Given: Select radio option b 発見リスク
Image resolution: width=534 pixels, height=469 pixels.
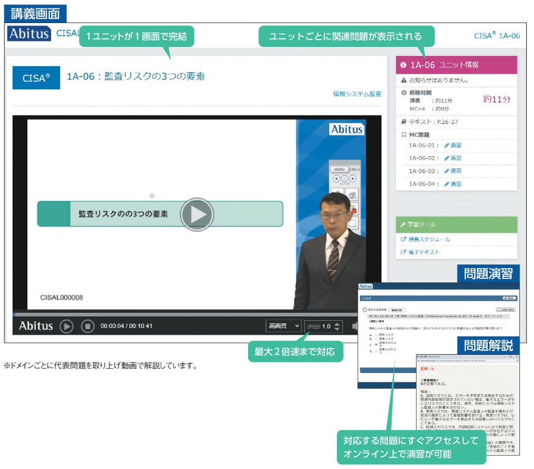Looking at the screenshot, I should (x=377, y=340).
